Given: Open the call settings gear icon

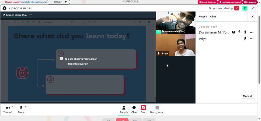Looking at the screenshot, I should pyautogui.click(x=4, y=8).
